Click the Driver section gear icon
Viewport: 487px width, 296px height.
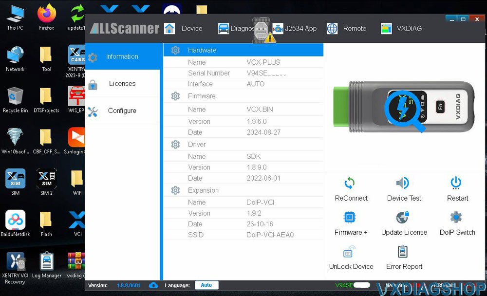tap(175, 145)
